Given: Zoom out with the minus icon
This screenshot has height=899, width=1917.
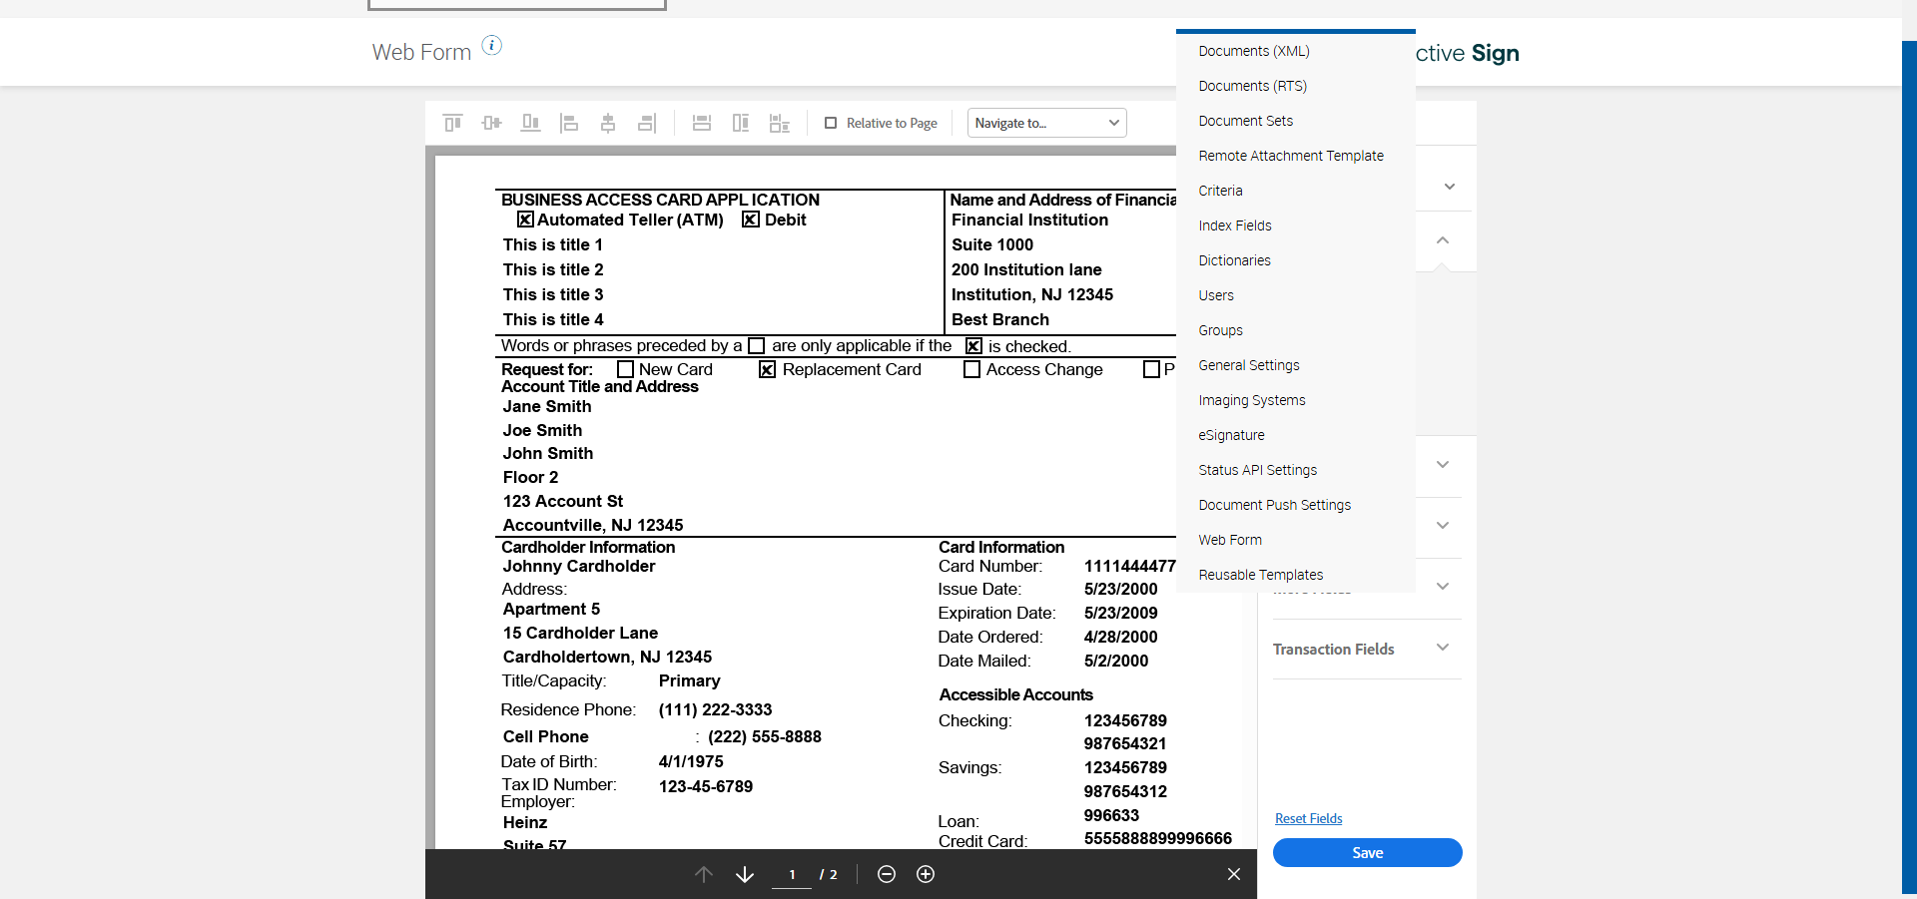Looking at the screenshot, I should pyautogui.click(x=887, y=874).
